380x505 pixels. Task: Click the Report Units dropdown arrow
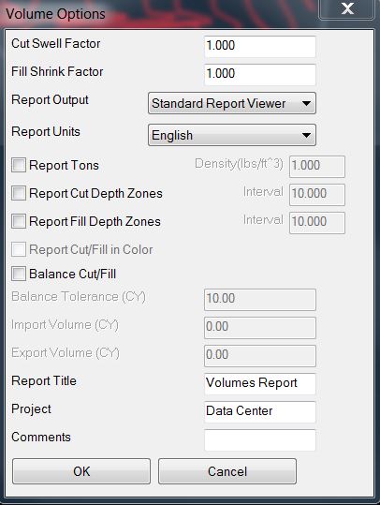[x=306, y=135]
